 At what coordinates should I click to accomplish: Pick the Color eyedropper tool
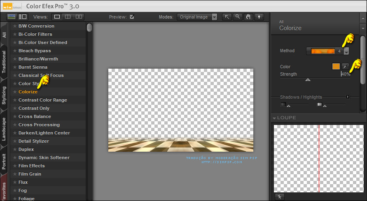[x=346, y=66]
